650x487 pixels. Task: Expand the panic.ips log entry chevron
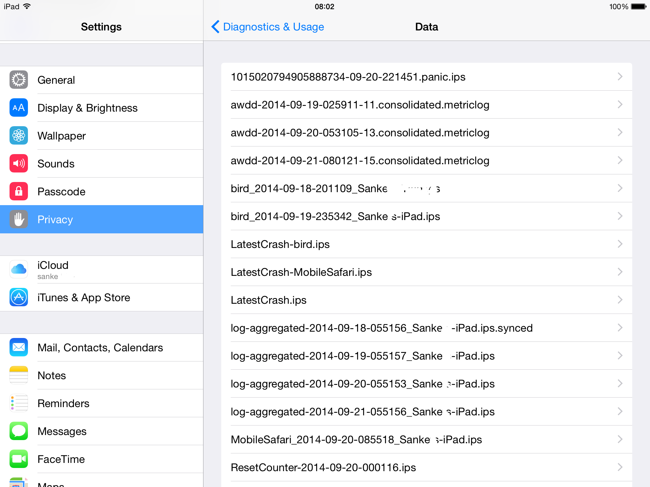tap(620, 77)
